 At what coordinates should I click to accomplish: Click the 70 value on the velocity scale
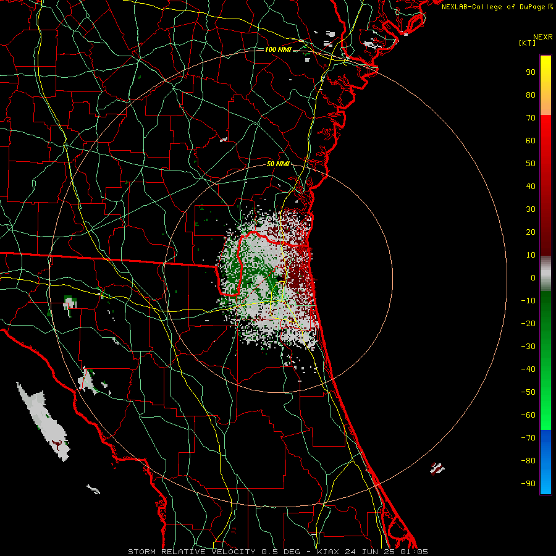point(531,118)
